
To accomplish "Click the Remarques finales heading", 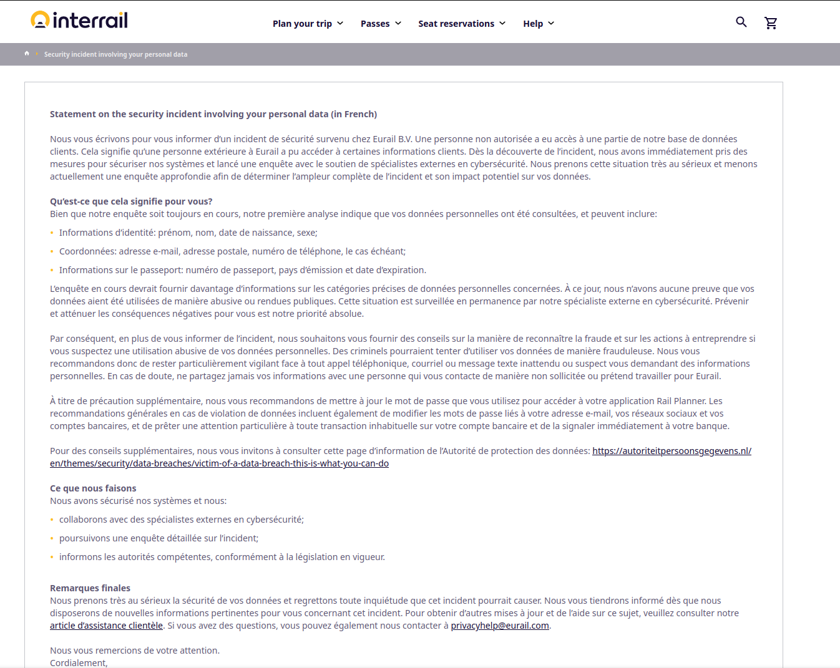I will (x=90, y=588).
